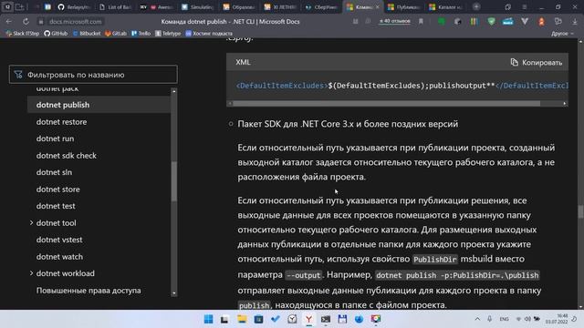Open dotnet test in the sidebar

[x=56, y=206]
